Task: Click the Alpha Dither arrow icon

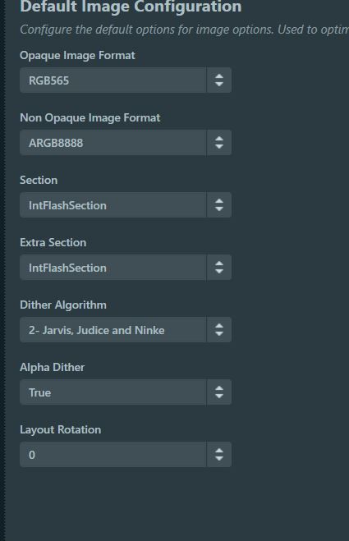Action: 219,392
